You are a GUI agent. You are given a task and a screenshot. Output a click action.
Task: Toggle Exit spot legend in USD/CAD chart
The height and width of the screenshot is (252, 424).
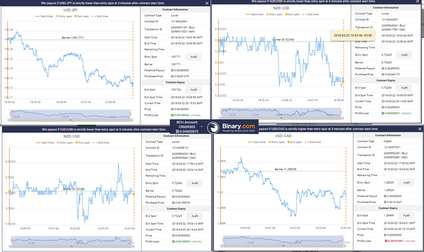pyautogui.click(x=294, y=142)
